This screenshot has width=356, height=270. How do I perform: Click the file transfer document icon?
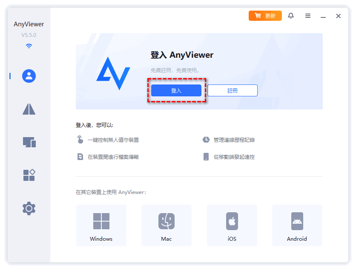coord(80,157)
